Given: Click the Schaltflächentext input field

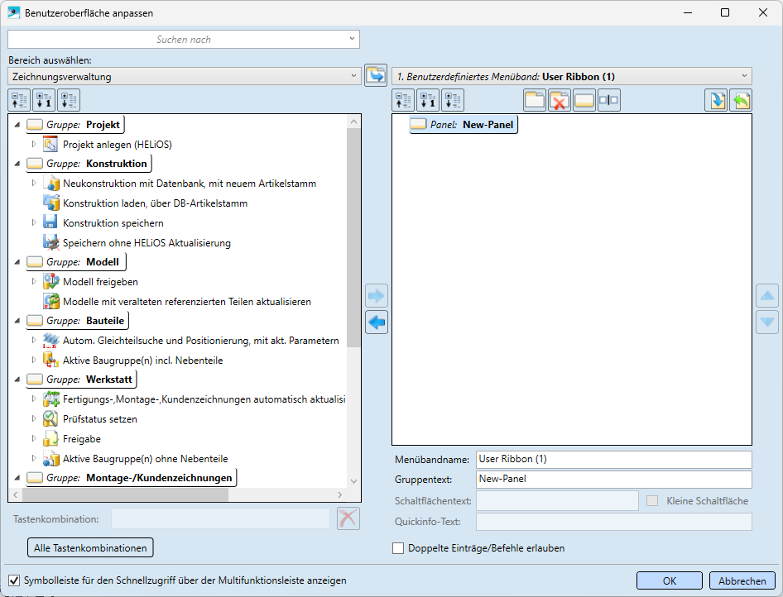Looking at the screenshot, I should click(557, 501).
